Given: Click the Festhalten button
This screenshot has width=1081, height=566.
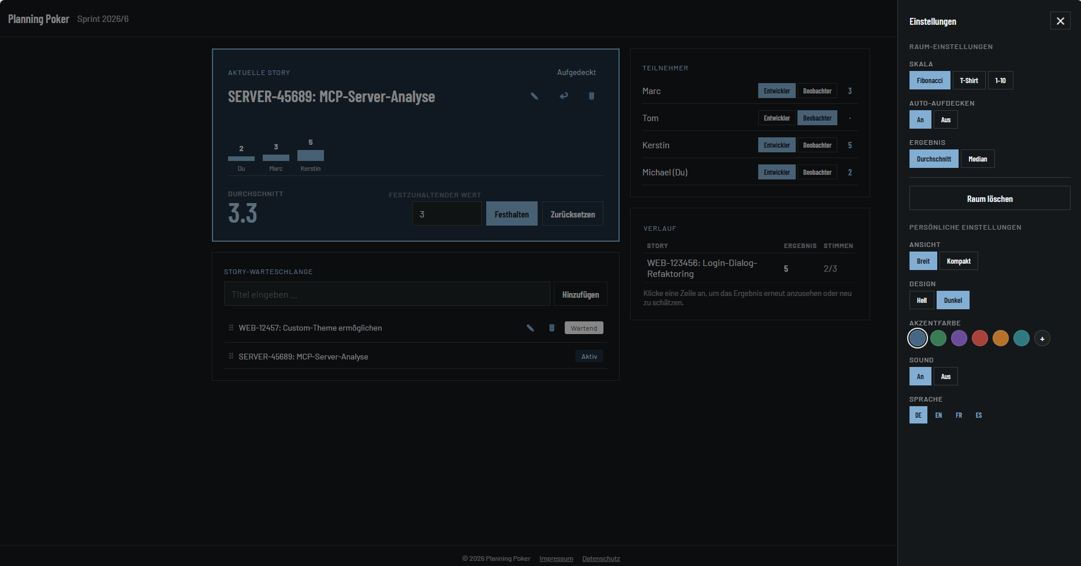Looking at the screenshot, I should pos(512,214).
